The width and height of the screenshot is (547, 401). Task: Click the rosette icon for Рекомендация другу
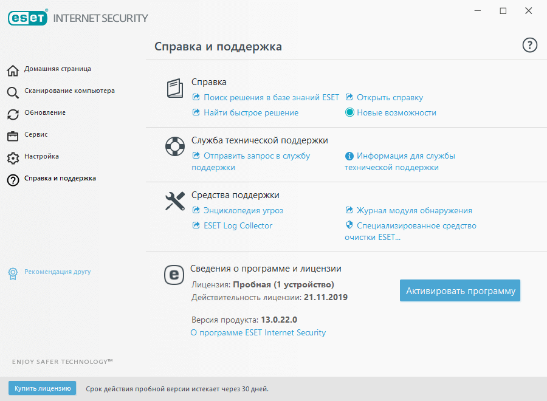pos(13,274)
